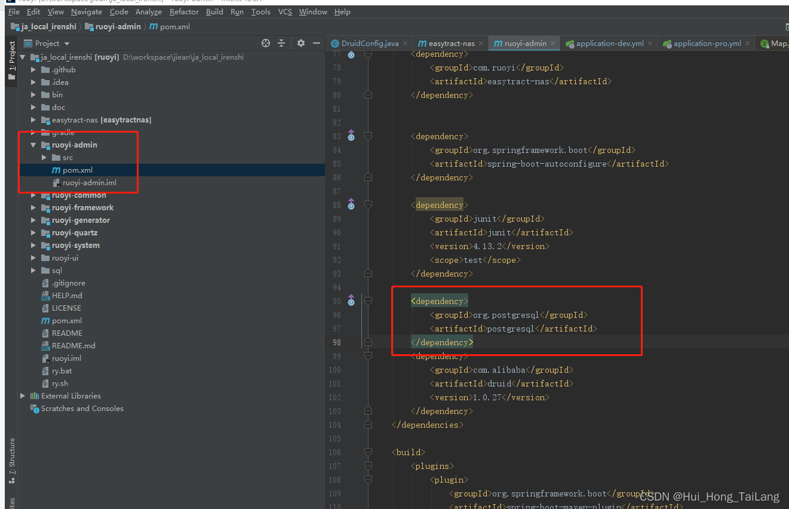The image size is (789, 509).
Task: Open Project panel settings gear
Action: (x=301, y=43)
